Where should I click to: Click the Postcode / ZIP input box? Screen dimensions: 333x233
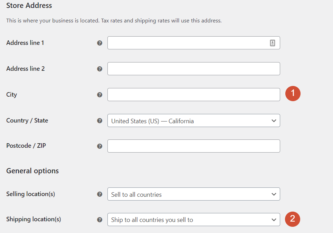tap(193, 146)
